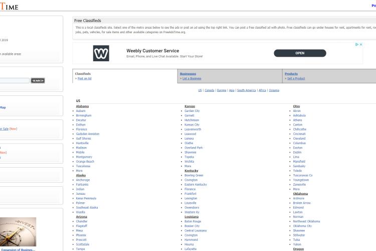Viewport: 376px width, 251px height.
Task: Open the Oklahoma state heading link
Action: pyautogui.click(x=300, y=194)
